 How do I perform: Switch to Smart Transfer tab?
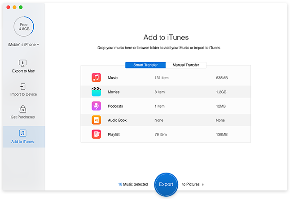145,65
